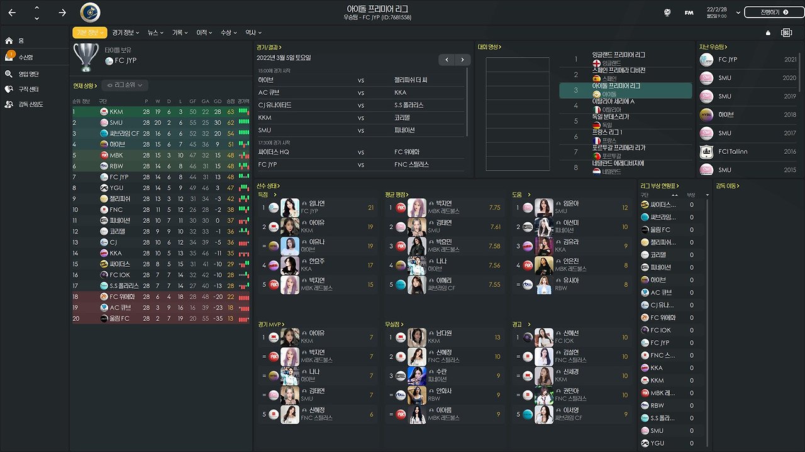The height and width of the screenshot is (452, 805).
Task: Click the globe icon near the date
Action: [x=667, y=11]
